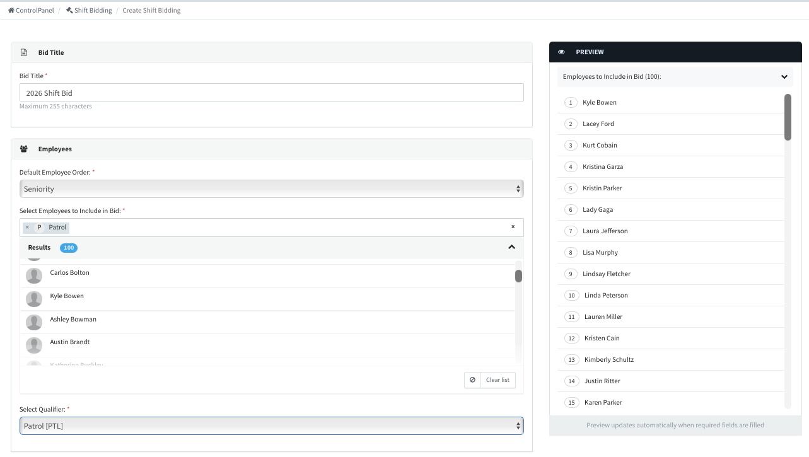The image size is (809, 457).
Task: Clear all selections in employee selector
Action: point(513,227)
